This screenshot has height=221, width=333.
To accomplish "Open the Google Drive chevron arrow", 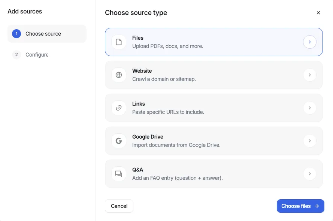I will click(x=310, y=141).
